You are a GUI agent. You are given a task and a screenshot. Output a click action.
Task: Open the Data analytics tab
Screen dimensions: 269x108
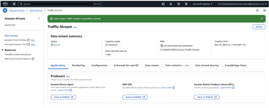click(177, 65)
